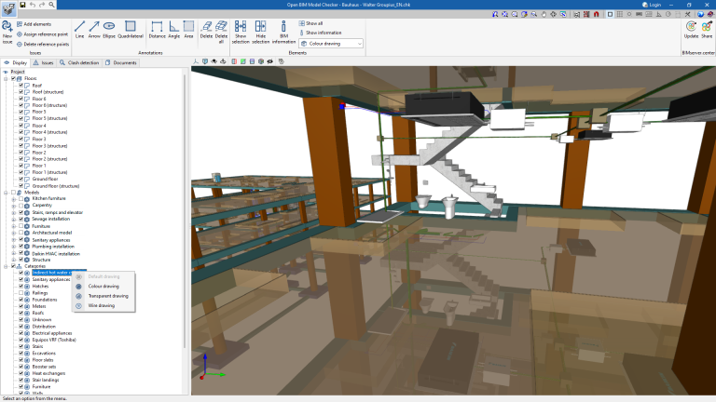Click the tree panel vertical scrollbar
Image resolution: width=716 pixels, height=402 pixels.
click(185, 209)
